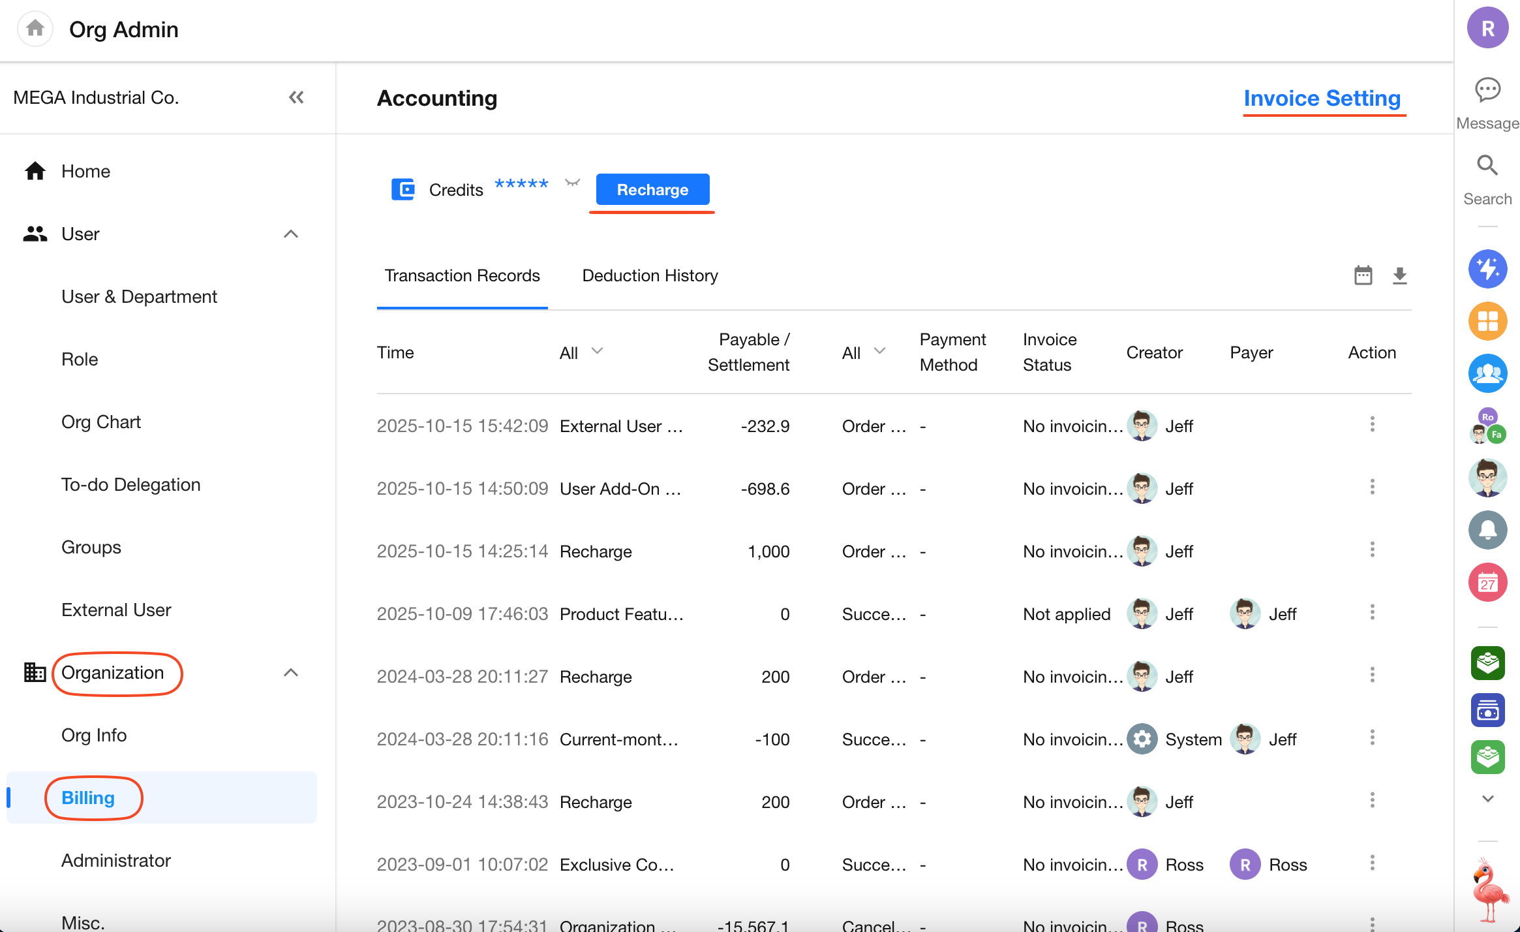
Task: Open the orange grid apps icon
Action: pos(1487,321)
